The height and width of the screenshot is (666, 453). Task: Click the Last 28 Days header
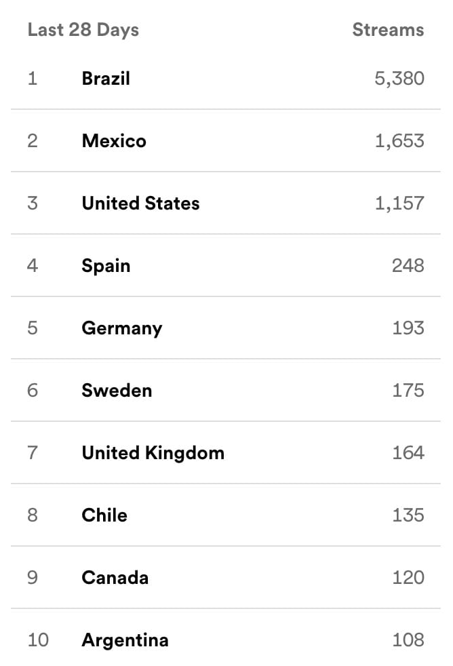pos(83,30)
